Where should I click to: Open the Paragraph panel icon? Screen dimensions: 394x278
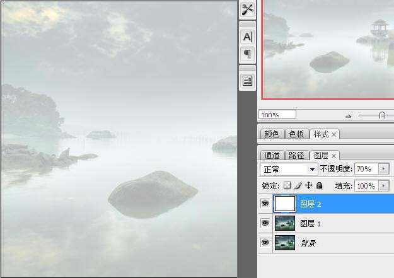point(248,54)
